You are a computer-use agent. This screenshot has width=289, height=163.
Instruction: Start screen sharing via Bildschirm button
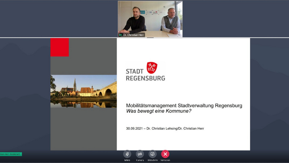tap(152, 154)
